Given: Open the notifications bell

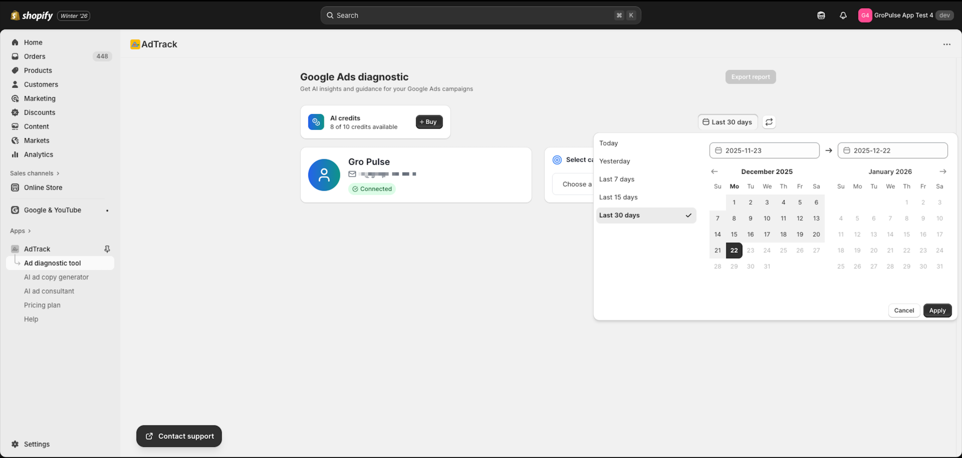Looking at the screenshot, I should coord(843,15).
